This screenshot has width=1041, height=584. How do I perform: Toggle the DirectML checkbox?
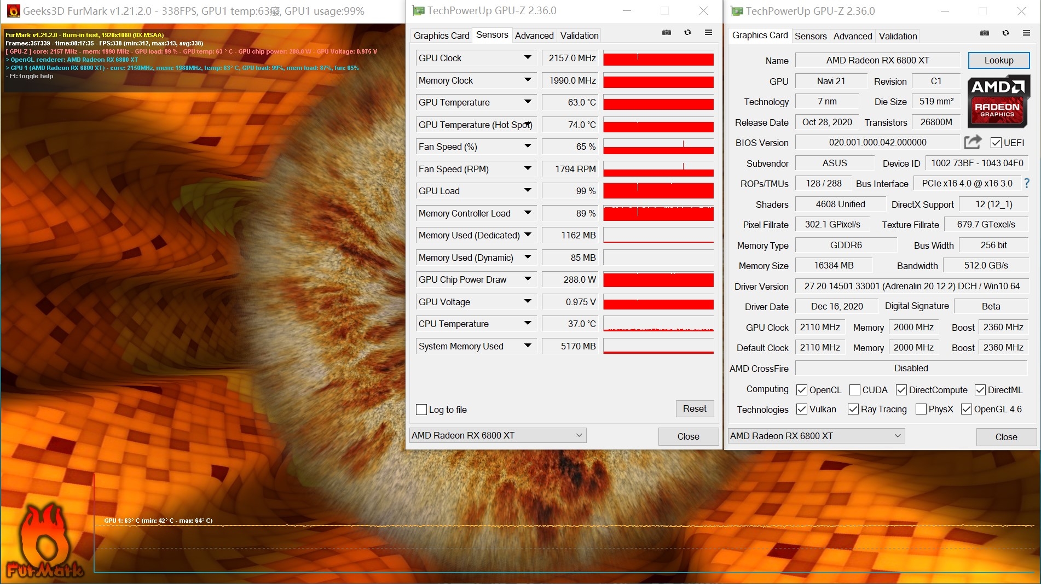980,390
